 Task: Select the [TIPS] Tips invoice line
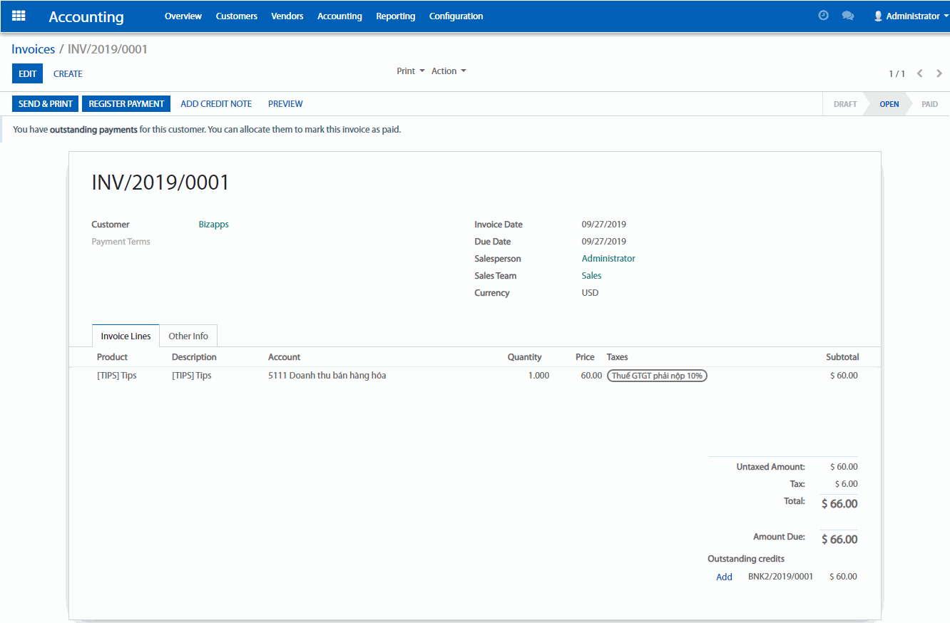coord(116,376)
